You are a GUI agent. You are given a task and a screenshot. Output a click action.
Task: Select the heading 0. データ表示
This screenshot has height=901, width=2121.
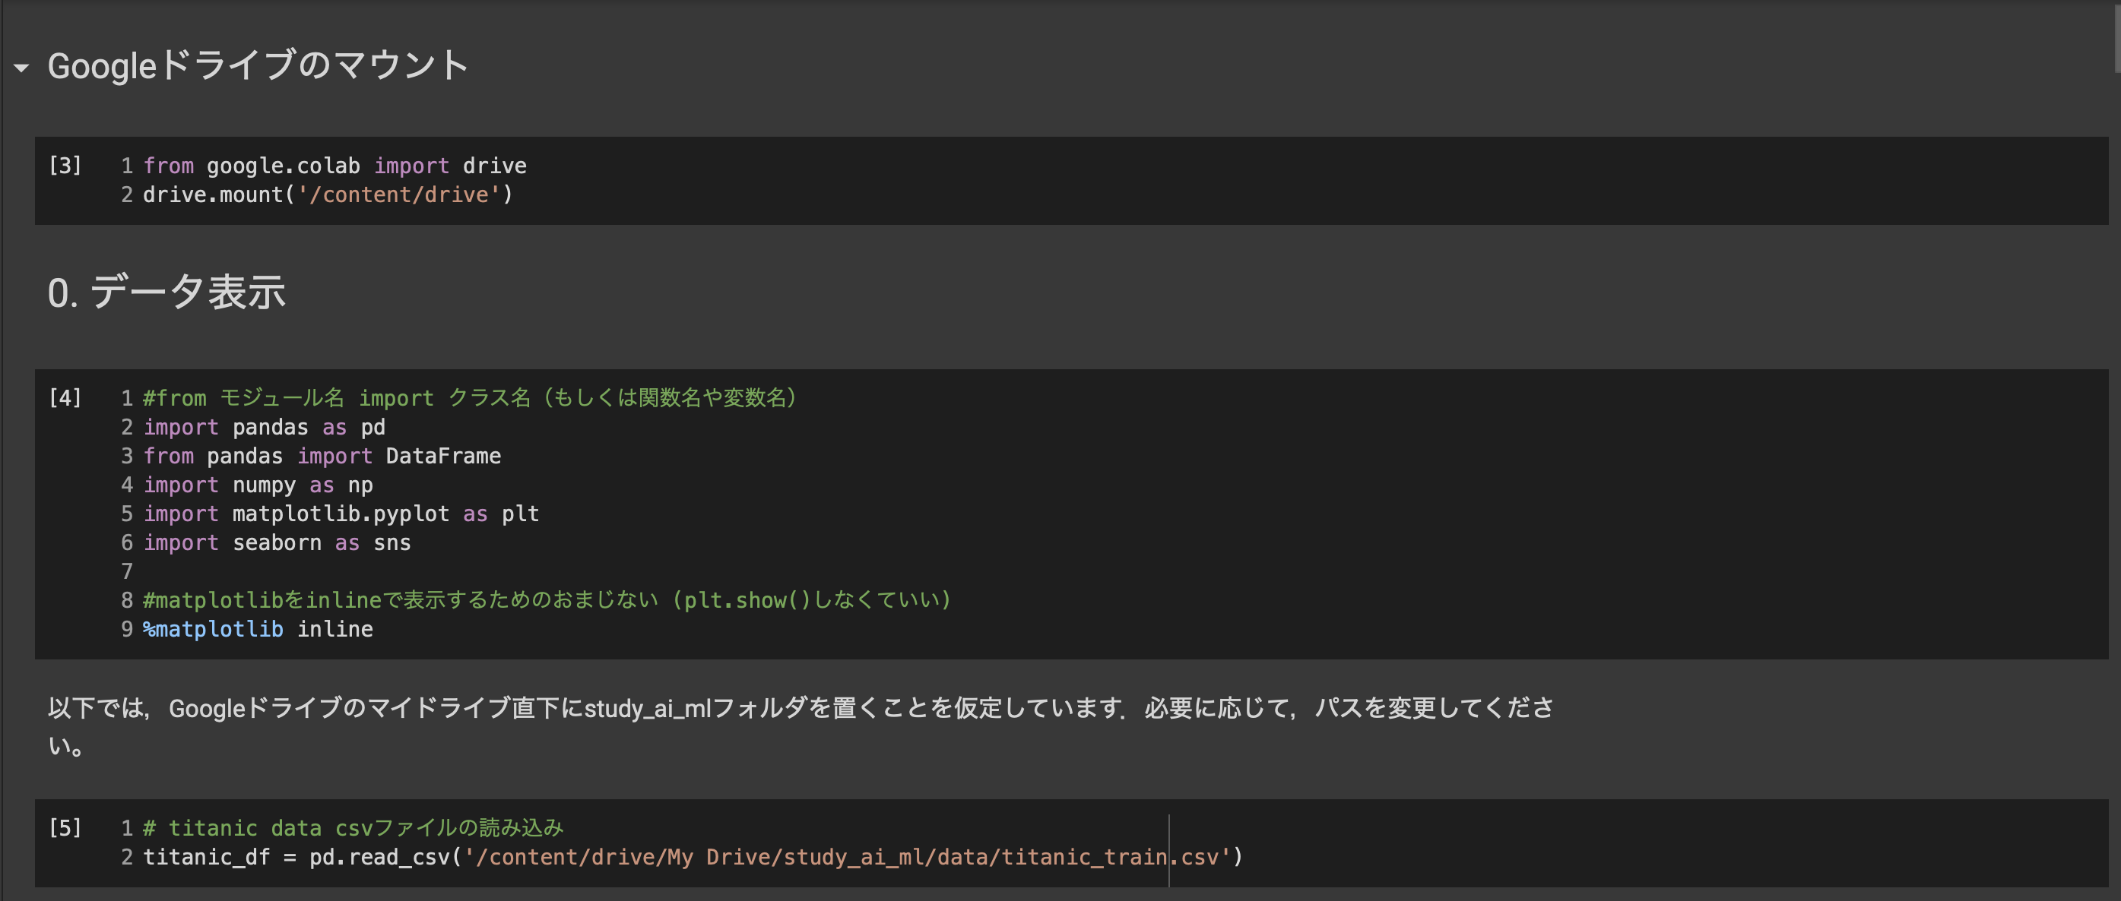point(166,292)
